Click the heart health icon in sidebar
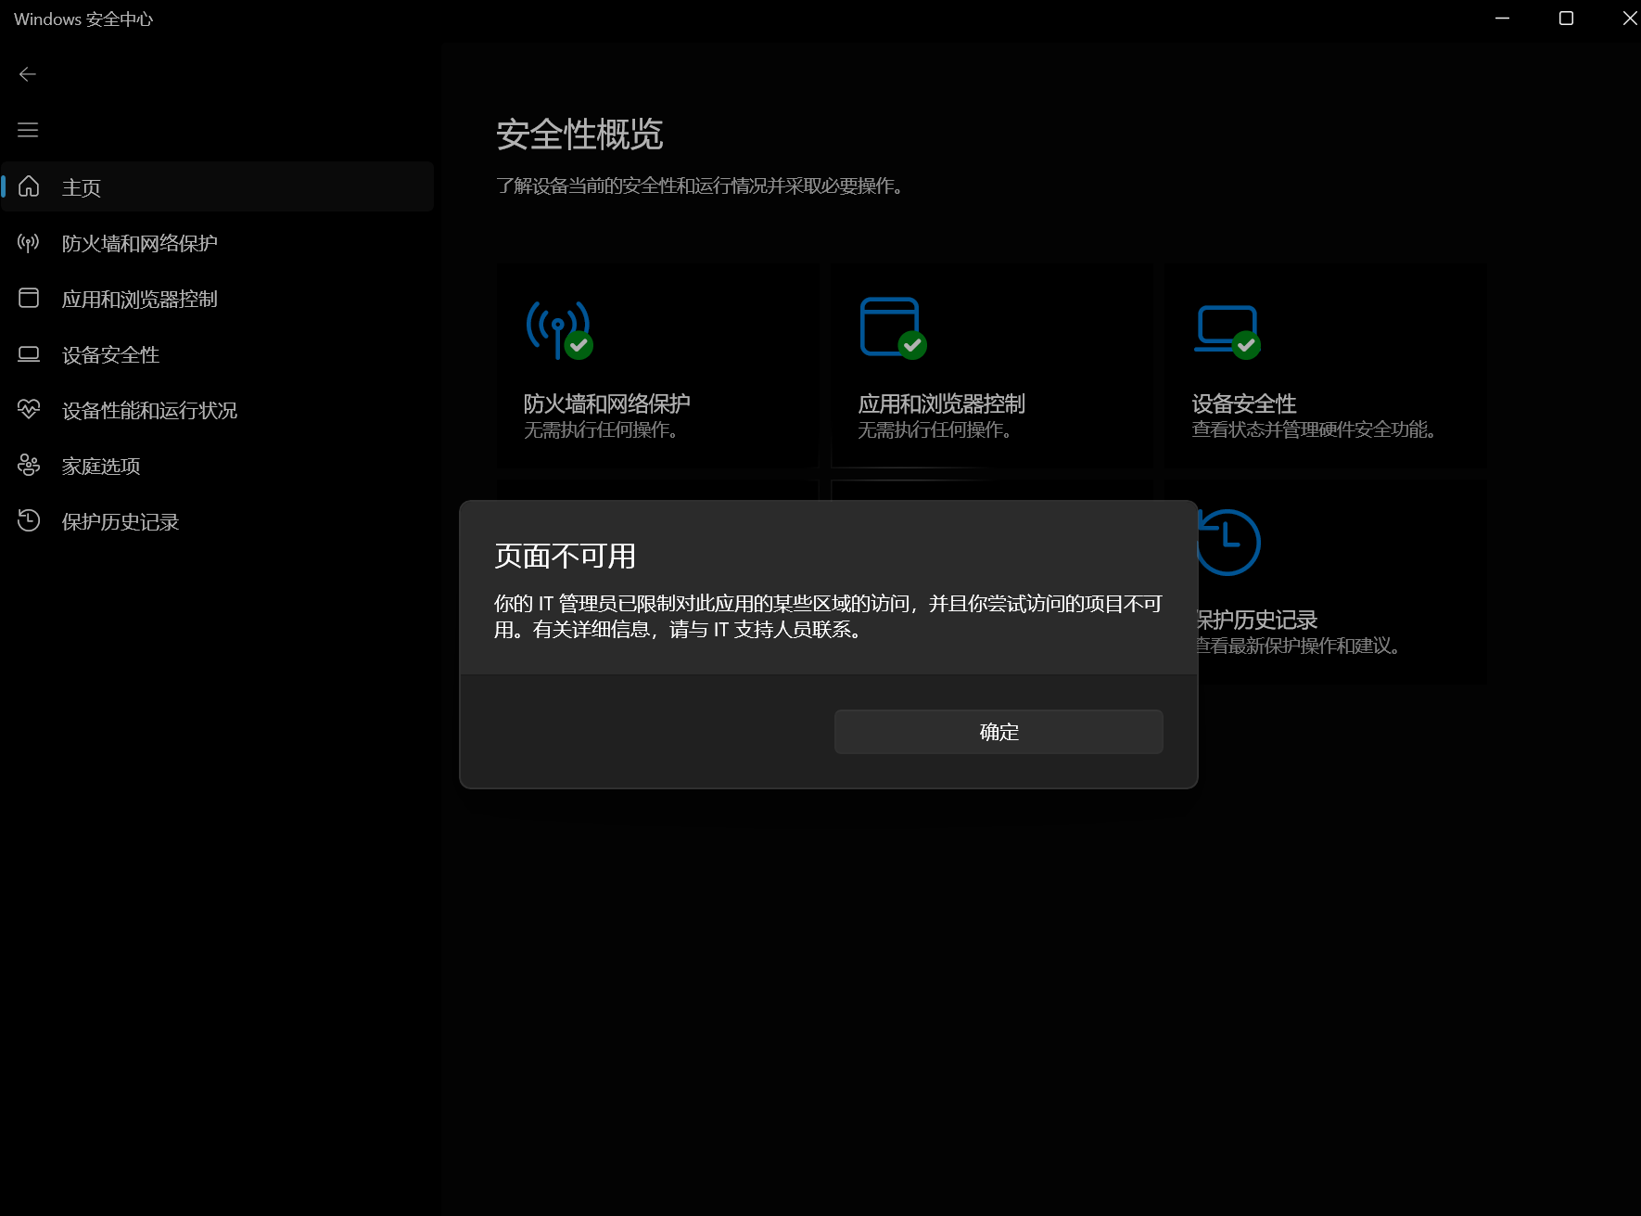1641x1216 pixels. point(29,409)
